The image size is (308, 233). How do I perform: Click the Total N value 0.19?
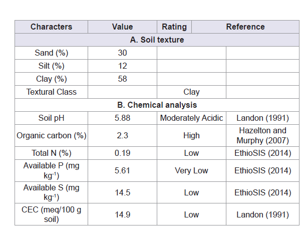tap(122, 153)
